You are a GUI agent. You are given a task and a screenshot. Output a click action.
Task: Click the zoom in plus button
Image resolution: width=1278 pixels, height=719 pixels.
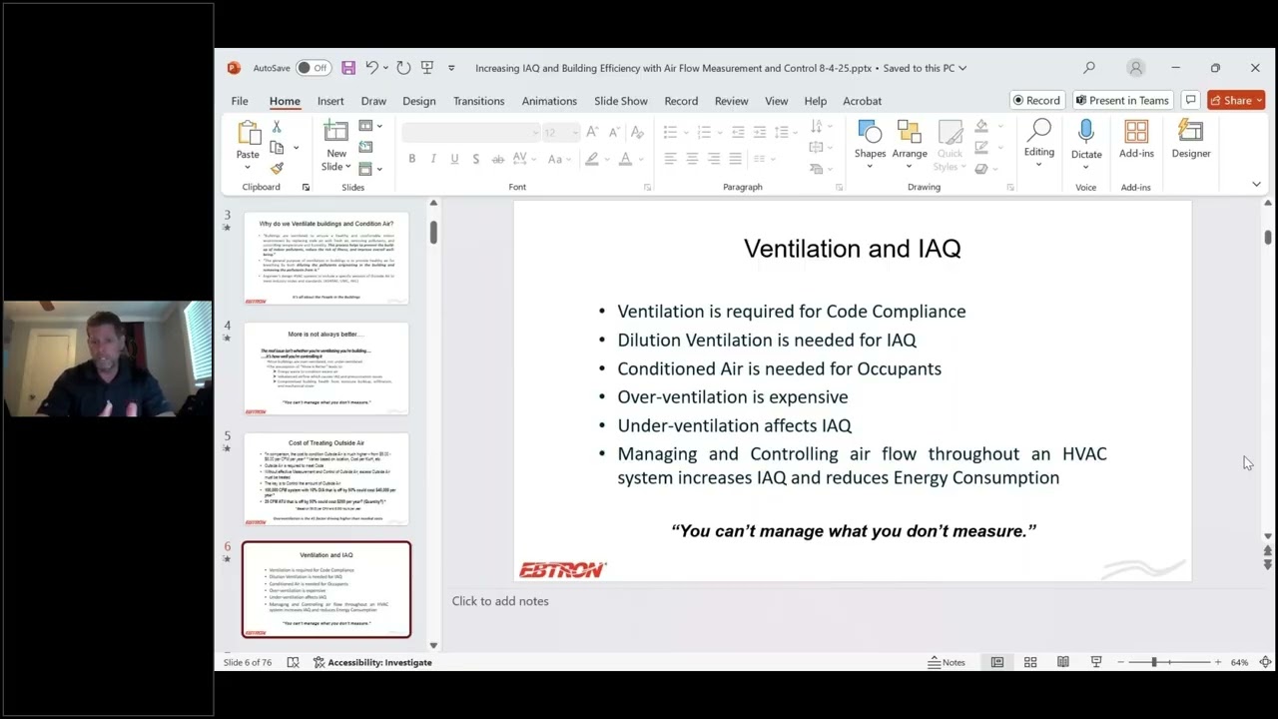[1217, 662]
